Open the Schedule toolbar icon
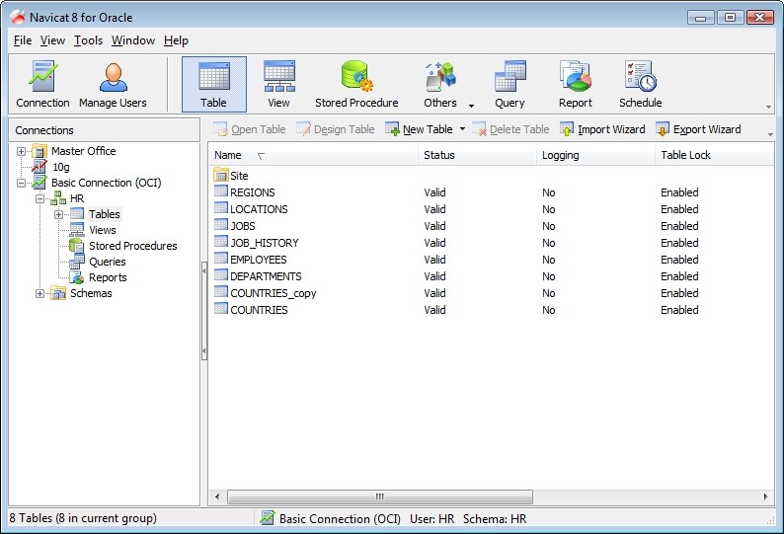This screenshot has width=784, height=534. [641, 84]
